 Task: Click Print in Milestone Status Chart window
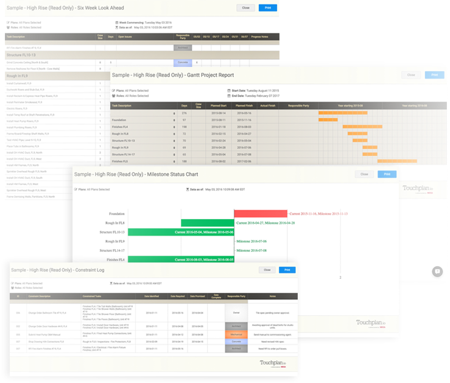point(387,174)
